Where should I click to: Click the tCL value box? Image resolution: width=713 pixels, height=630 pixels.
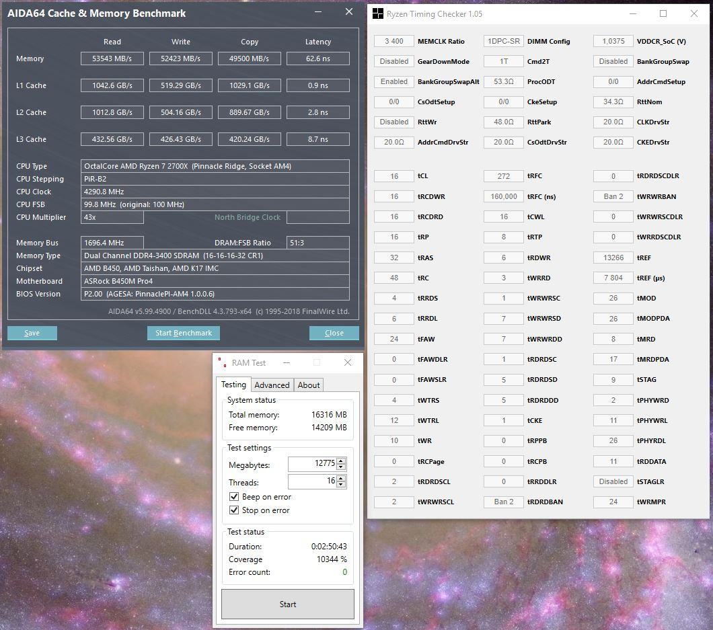[x=393, y=176]
